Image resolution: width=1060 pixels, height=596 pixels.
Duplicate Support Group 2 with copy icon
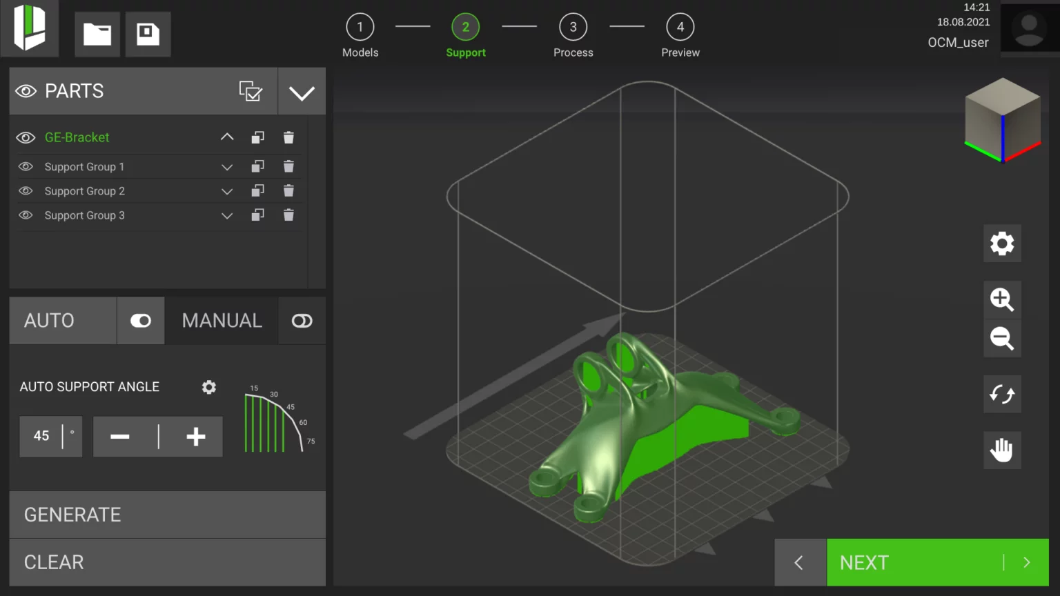(x=257, y=191)
